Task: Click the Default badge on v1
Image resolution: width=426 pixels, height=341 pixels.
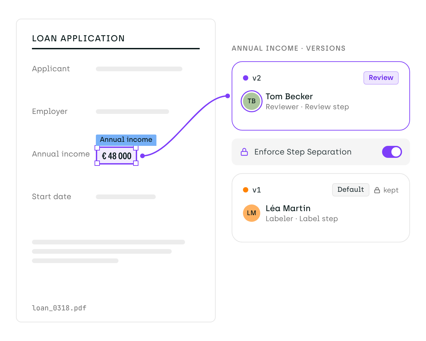Action: pos(351,190)
